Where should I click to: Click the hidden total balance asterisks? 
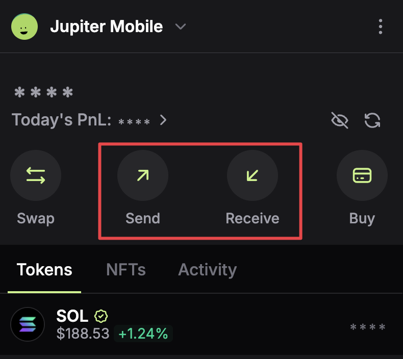click(x=44, y=93)
